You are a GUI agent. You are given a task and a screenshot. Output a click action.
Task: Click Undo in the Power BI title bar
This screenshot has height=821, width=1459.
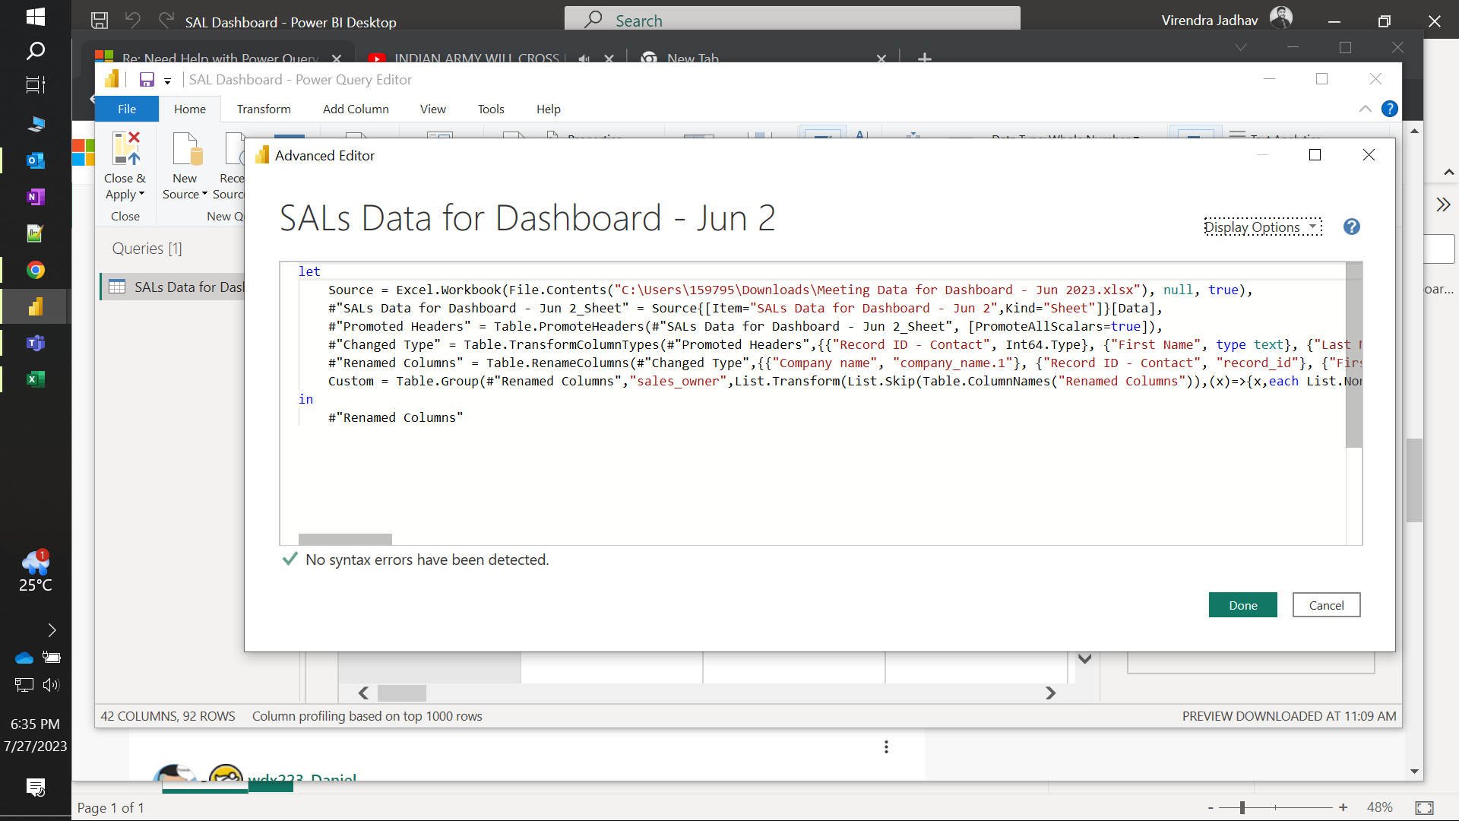point(133,21)
